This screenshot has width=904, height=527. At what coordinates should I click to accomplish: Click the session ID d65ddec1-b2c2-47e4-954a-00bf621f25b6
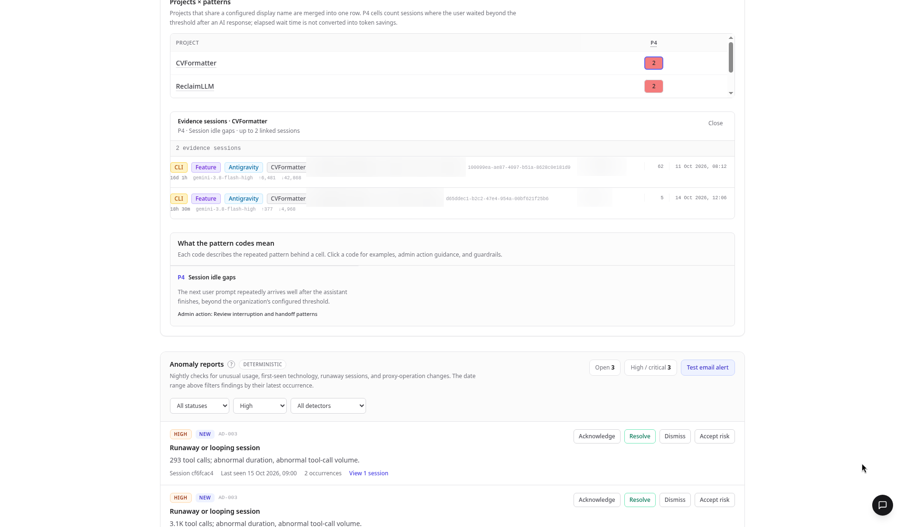point(497,199)
